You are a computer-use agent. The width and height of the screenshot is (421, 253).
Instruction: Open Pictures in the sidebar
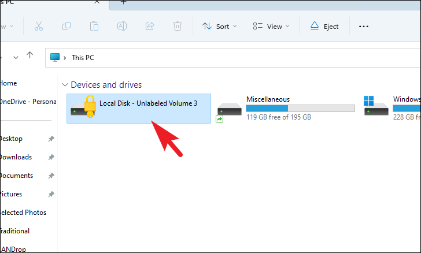point(11,194)
